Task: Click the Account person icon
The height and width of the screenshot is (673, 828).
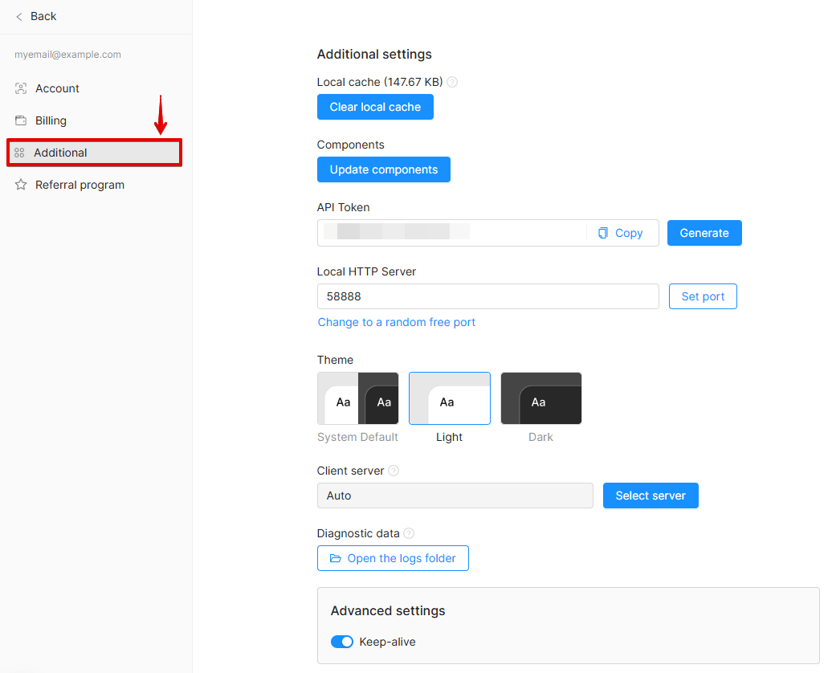Action: [x=21, y=89]
